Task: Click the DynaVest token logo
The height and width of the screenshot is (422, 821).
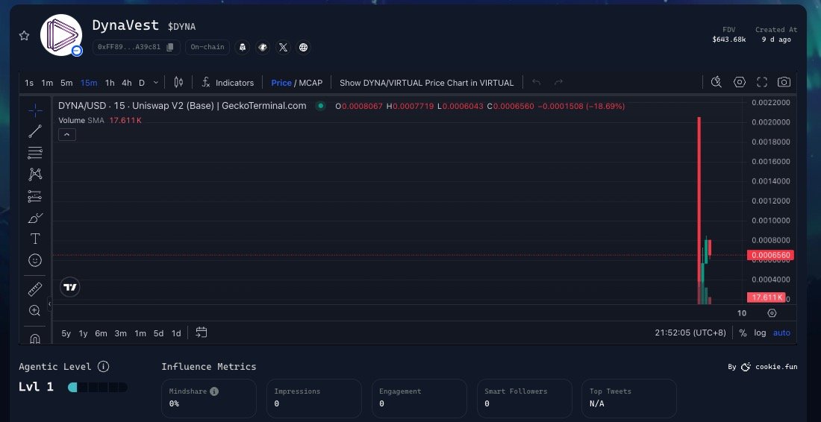Action: tap(60, 35)
